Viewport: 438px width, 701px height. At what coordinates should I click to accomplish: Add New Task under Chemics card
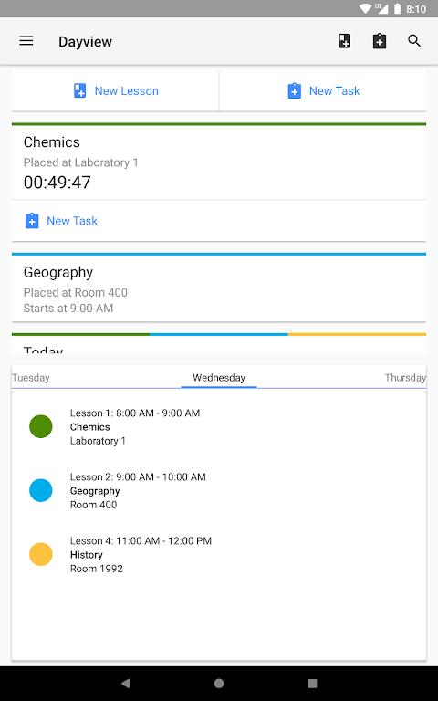[61, 221]
